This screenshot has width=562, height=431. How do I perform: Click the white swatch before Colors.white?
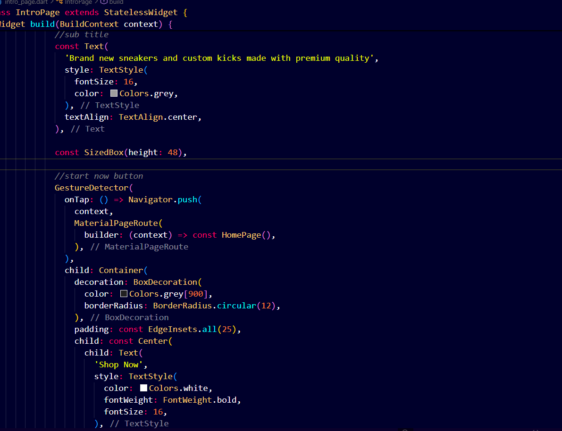click(x=143, y=388)
